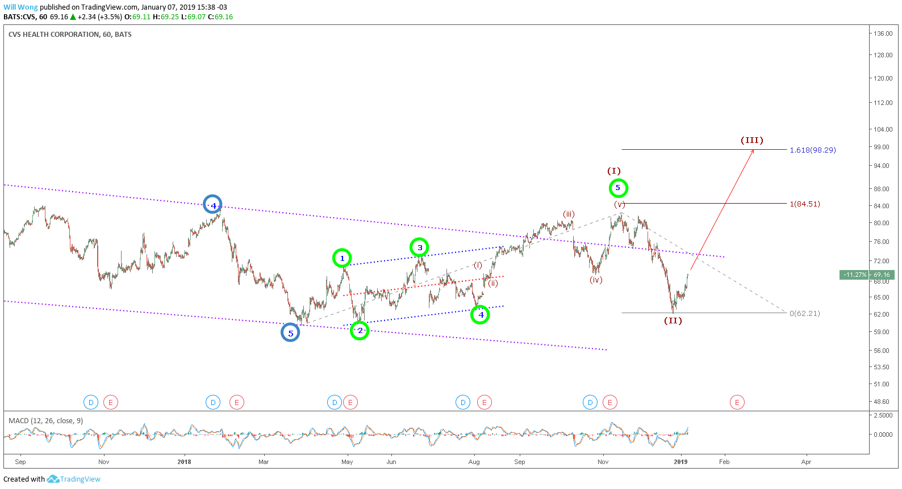Click the MACD (12, 26, close, 9) indicator title
Viewport: 902px width, 489px height.
coord(45,420)
